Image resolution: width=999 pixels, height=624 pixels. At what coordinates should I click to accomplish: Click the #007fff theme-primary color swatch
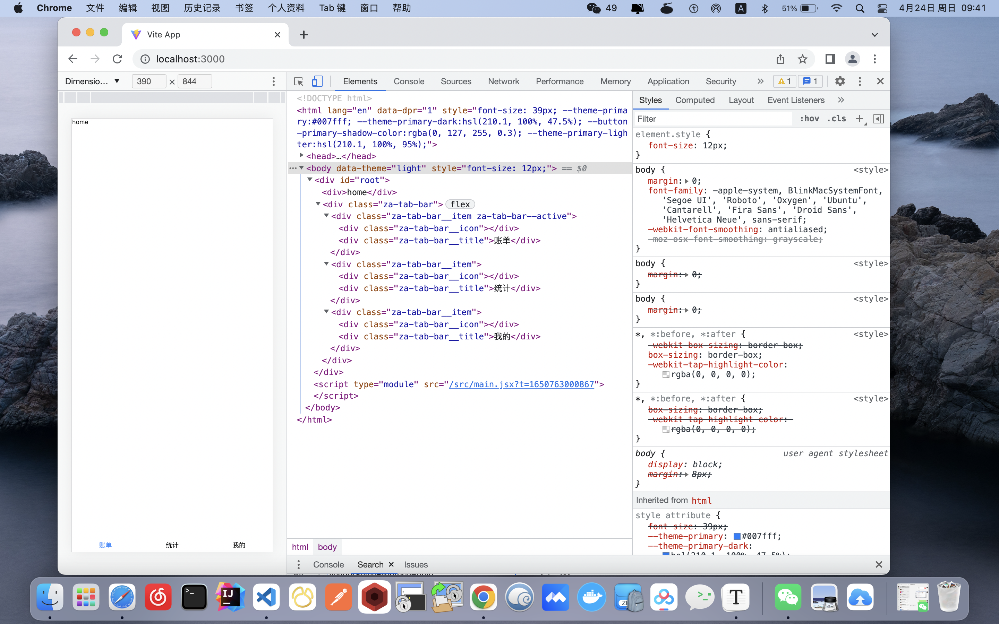737,537
